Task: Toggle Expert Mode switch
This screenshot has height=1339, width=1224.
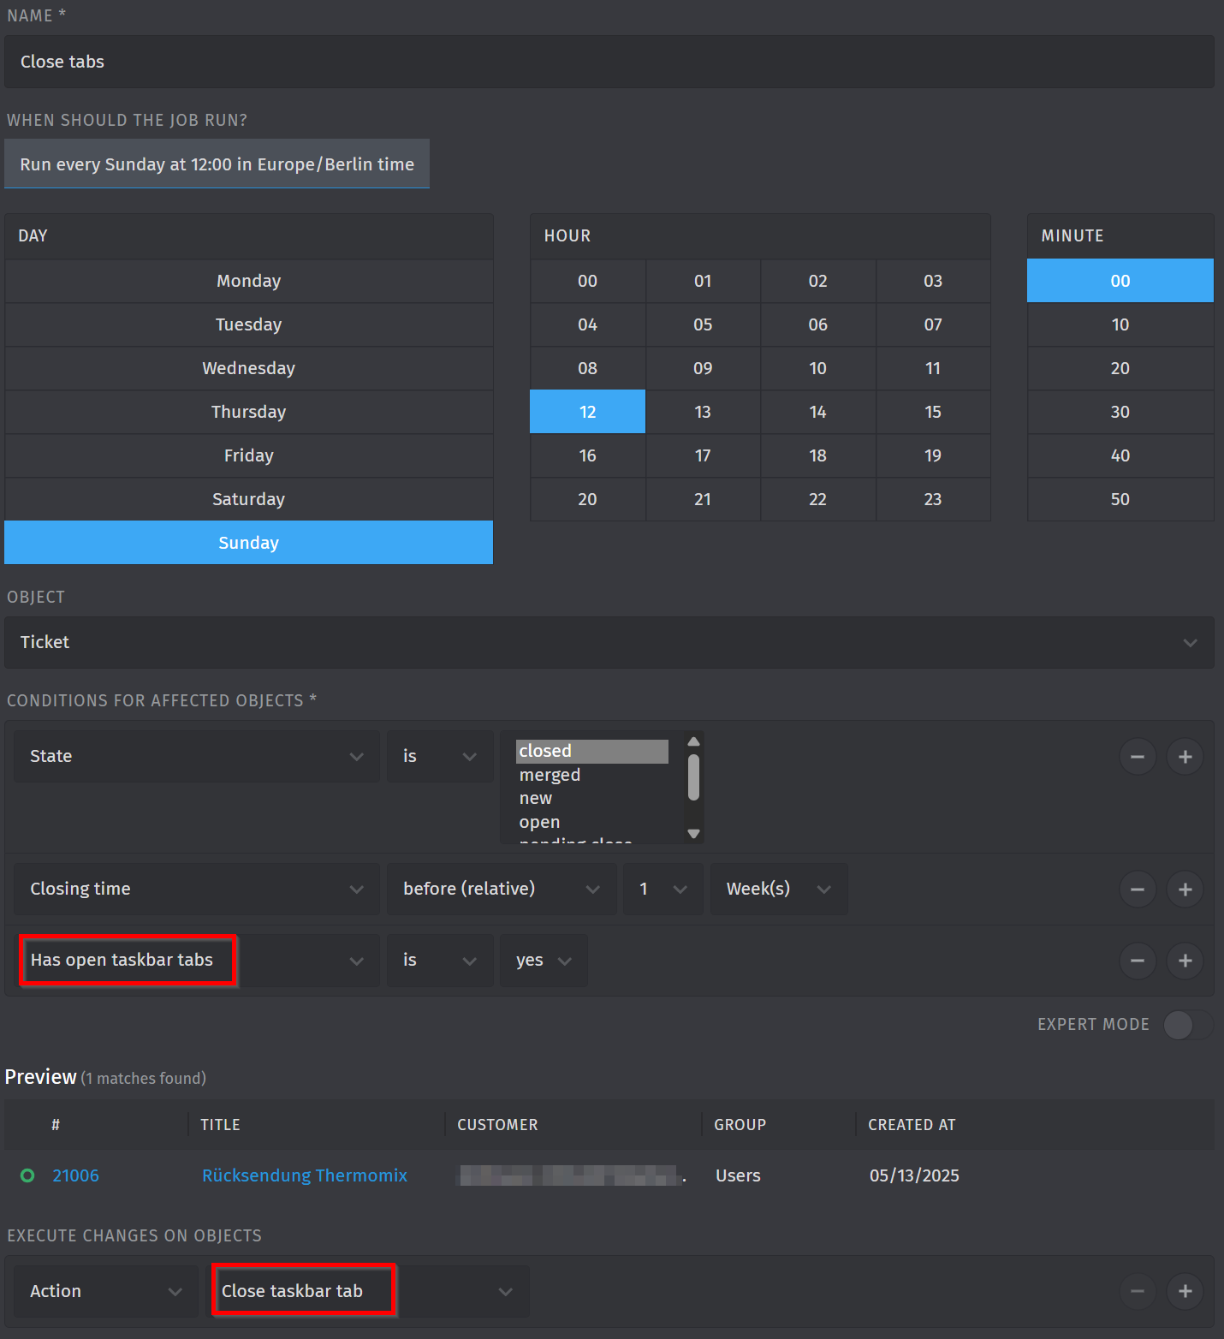Action: coord(1186,1025)
